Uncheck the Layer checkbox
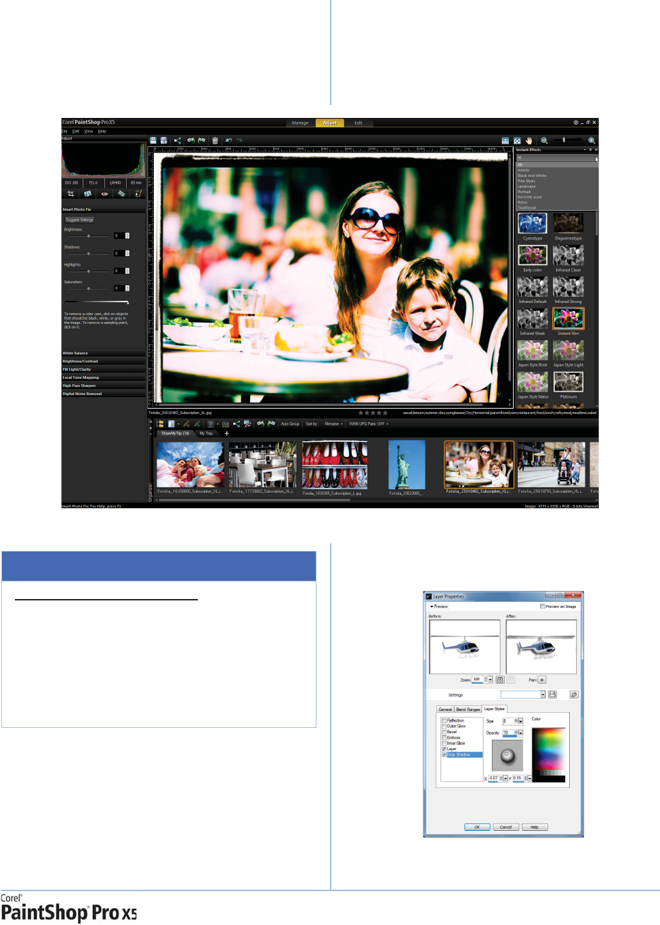The height and width of the screenshot is (925, 660). click(x=444, y=749)
